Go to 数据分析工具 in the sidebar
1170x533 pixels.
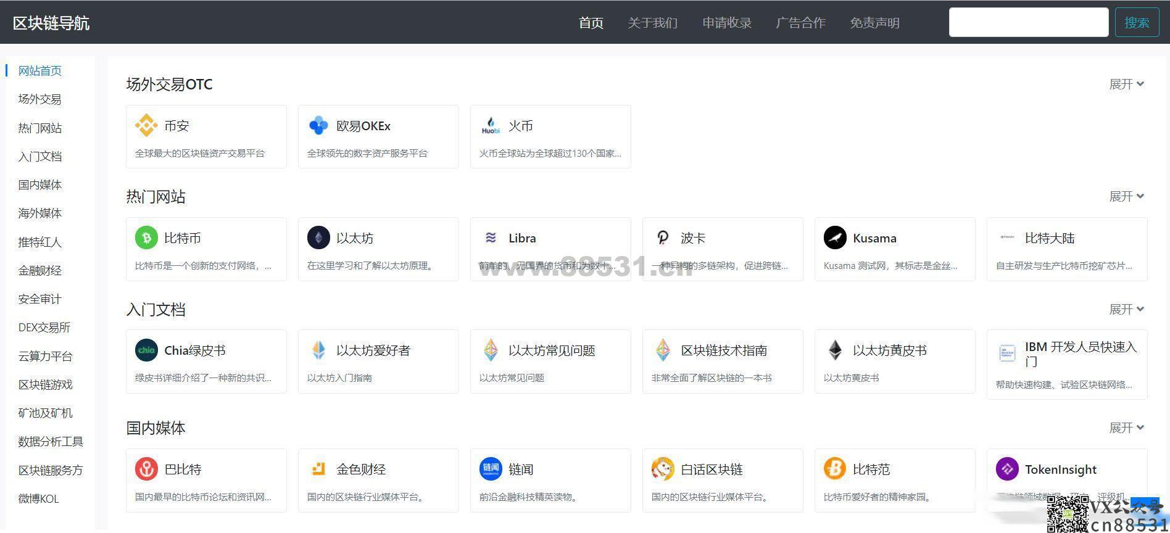click(x=51, y=442)
